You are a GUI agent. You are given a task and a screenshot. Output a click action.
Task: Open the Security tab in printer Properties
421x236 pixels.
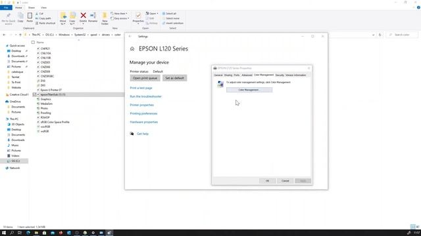280,75
